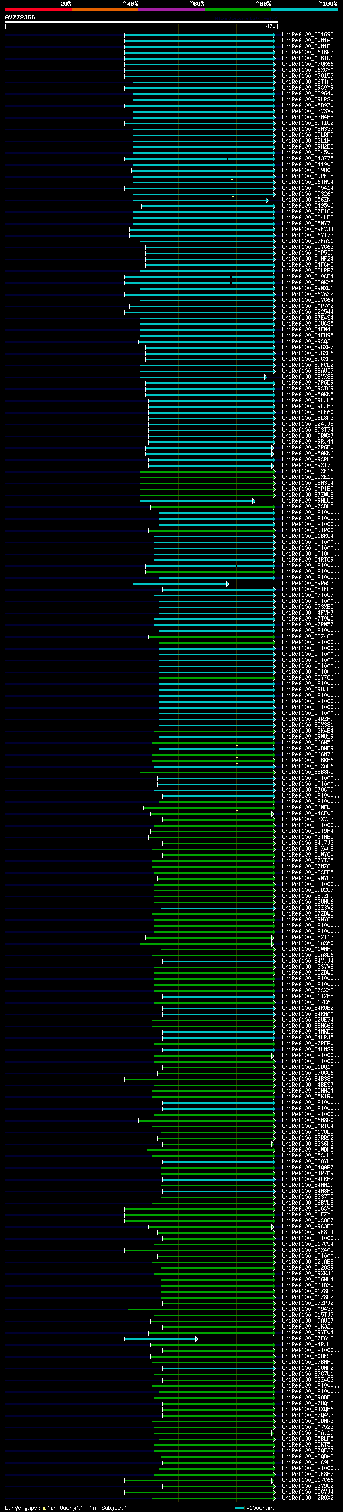The height and width of the screenshot is (1512, 343).
Task: Select label UniRef100_C1BKC4
Action: click(x=307, y=536)
